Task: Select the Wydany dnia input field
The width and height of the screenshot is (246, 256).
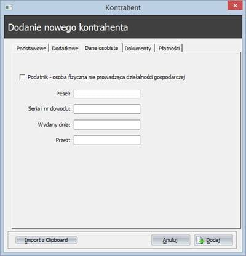Action: pos(107,125)
